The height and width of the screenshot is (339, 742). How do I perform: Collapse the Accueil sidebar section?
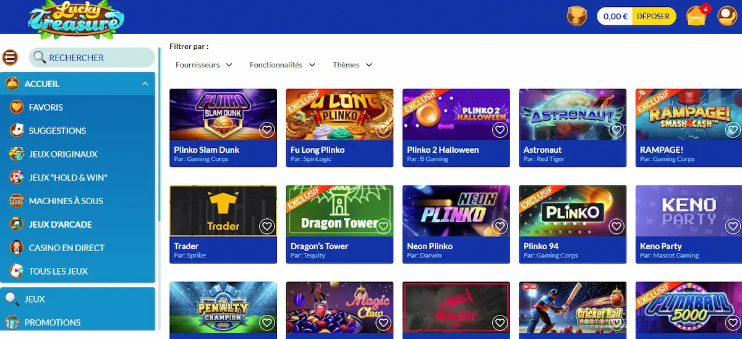pyautogui.click(x=145, y=84)
